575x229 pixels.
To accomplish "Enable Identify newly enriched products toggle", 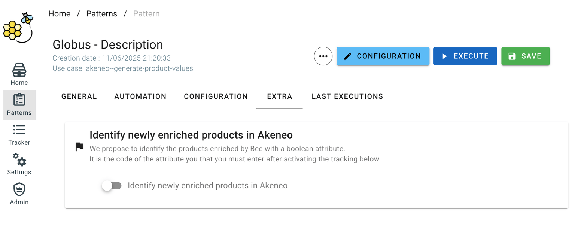I will pyautogui.click(x=112, y=186).
